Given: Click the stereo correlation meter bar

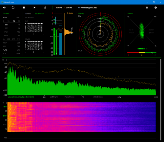Looking at the screenshot, I should pos(142,53).
